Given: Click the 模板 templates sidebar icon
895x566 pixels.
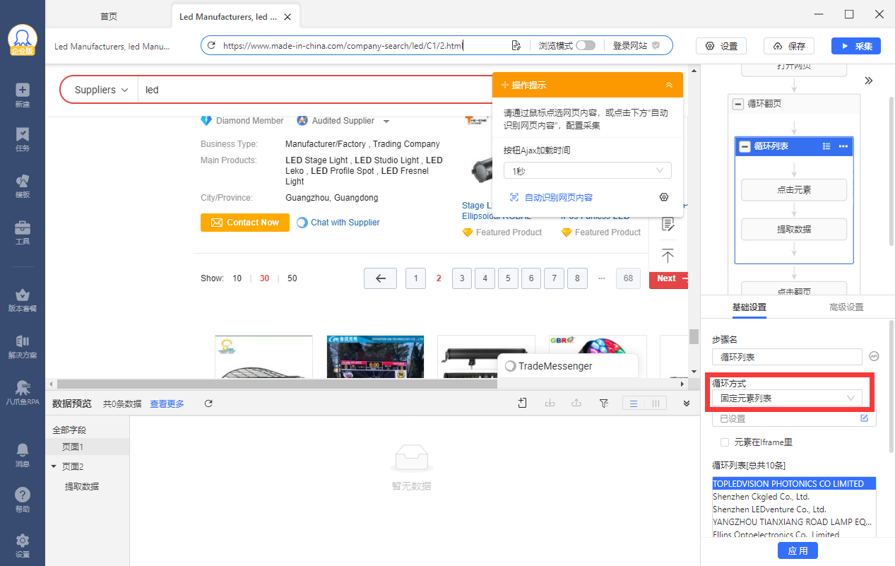Looking at the screenshot, I should [23, 185].
